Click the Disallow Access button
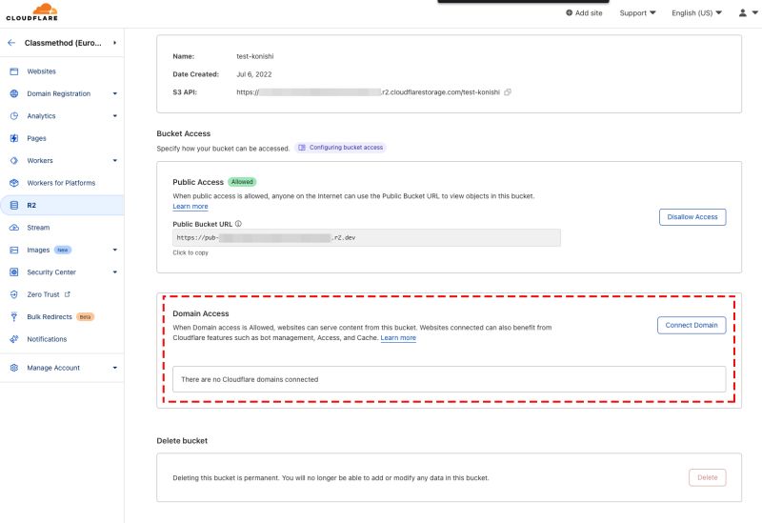This screenshot has height=523, width=762. point(692,217)
